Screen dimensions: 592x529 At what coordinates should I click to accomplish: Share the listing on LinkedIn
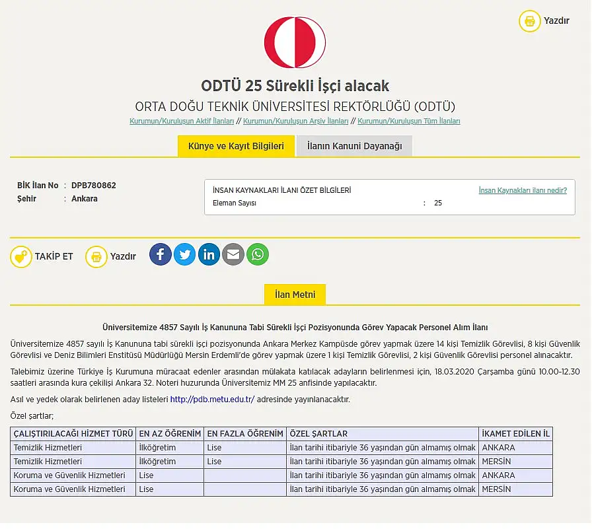pos(209,254)
